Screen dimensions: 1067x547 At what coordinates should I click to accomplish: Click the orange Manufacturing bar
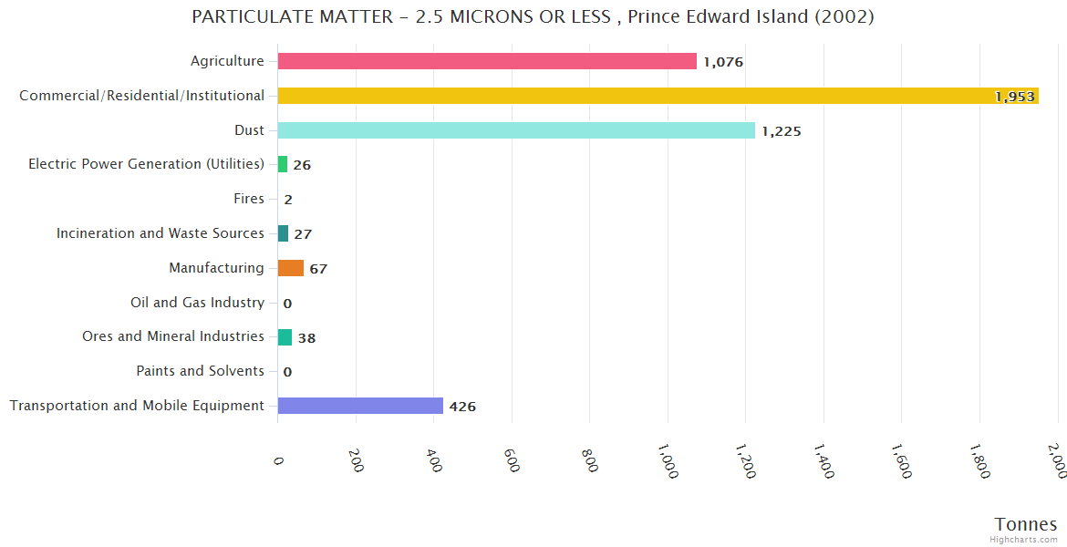click(x=291, y=268)
